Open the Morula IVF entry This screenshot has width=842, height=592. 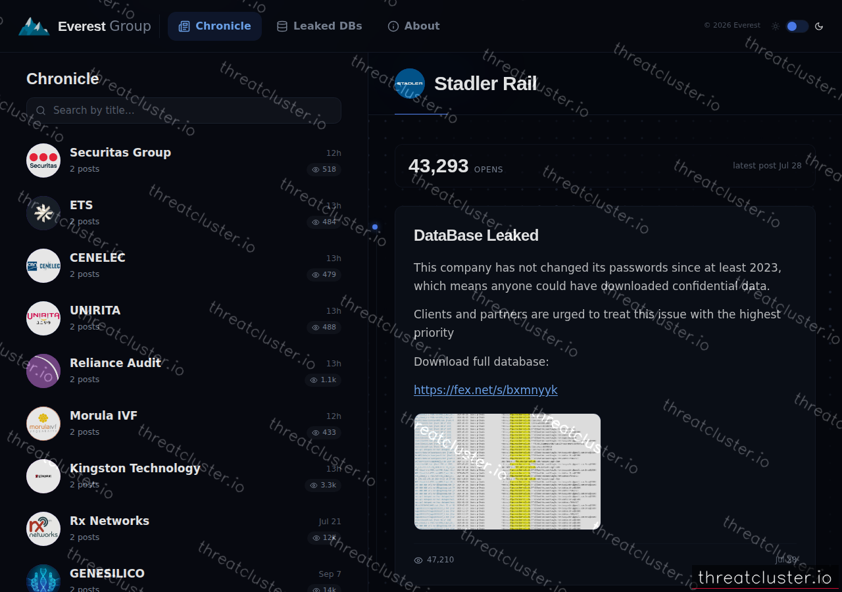tap(184, 424)
